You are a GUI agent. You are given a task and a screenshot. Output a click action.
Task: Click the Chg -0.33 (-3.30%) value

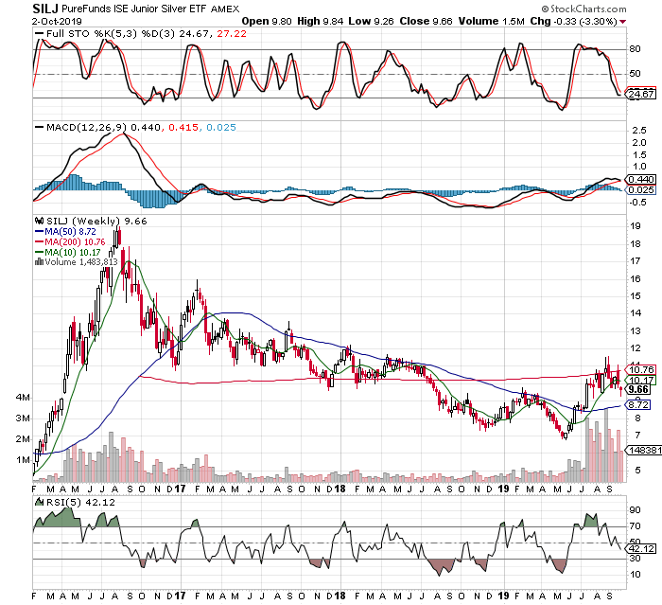(x=573, y=21)
